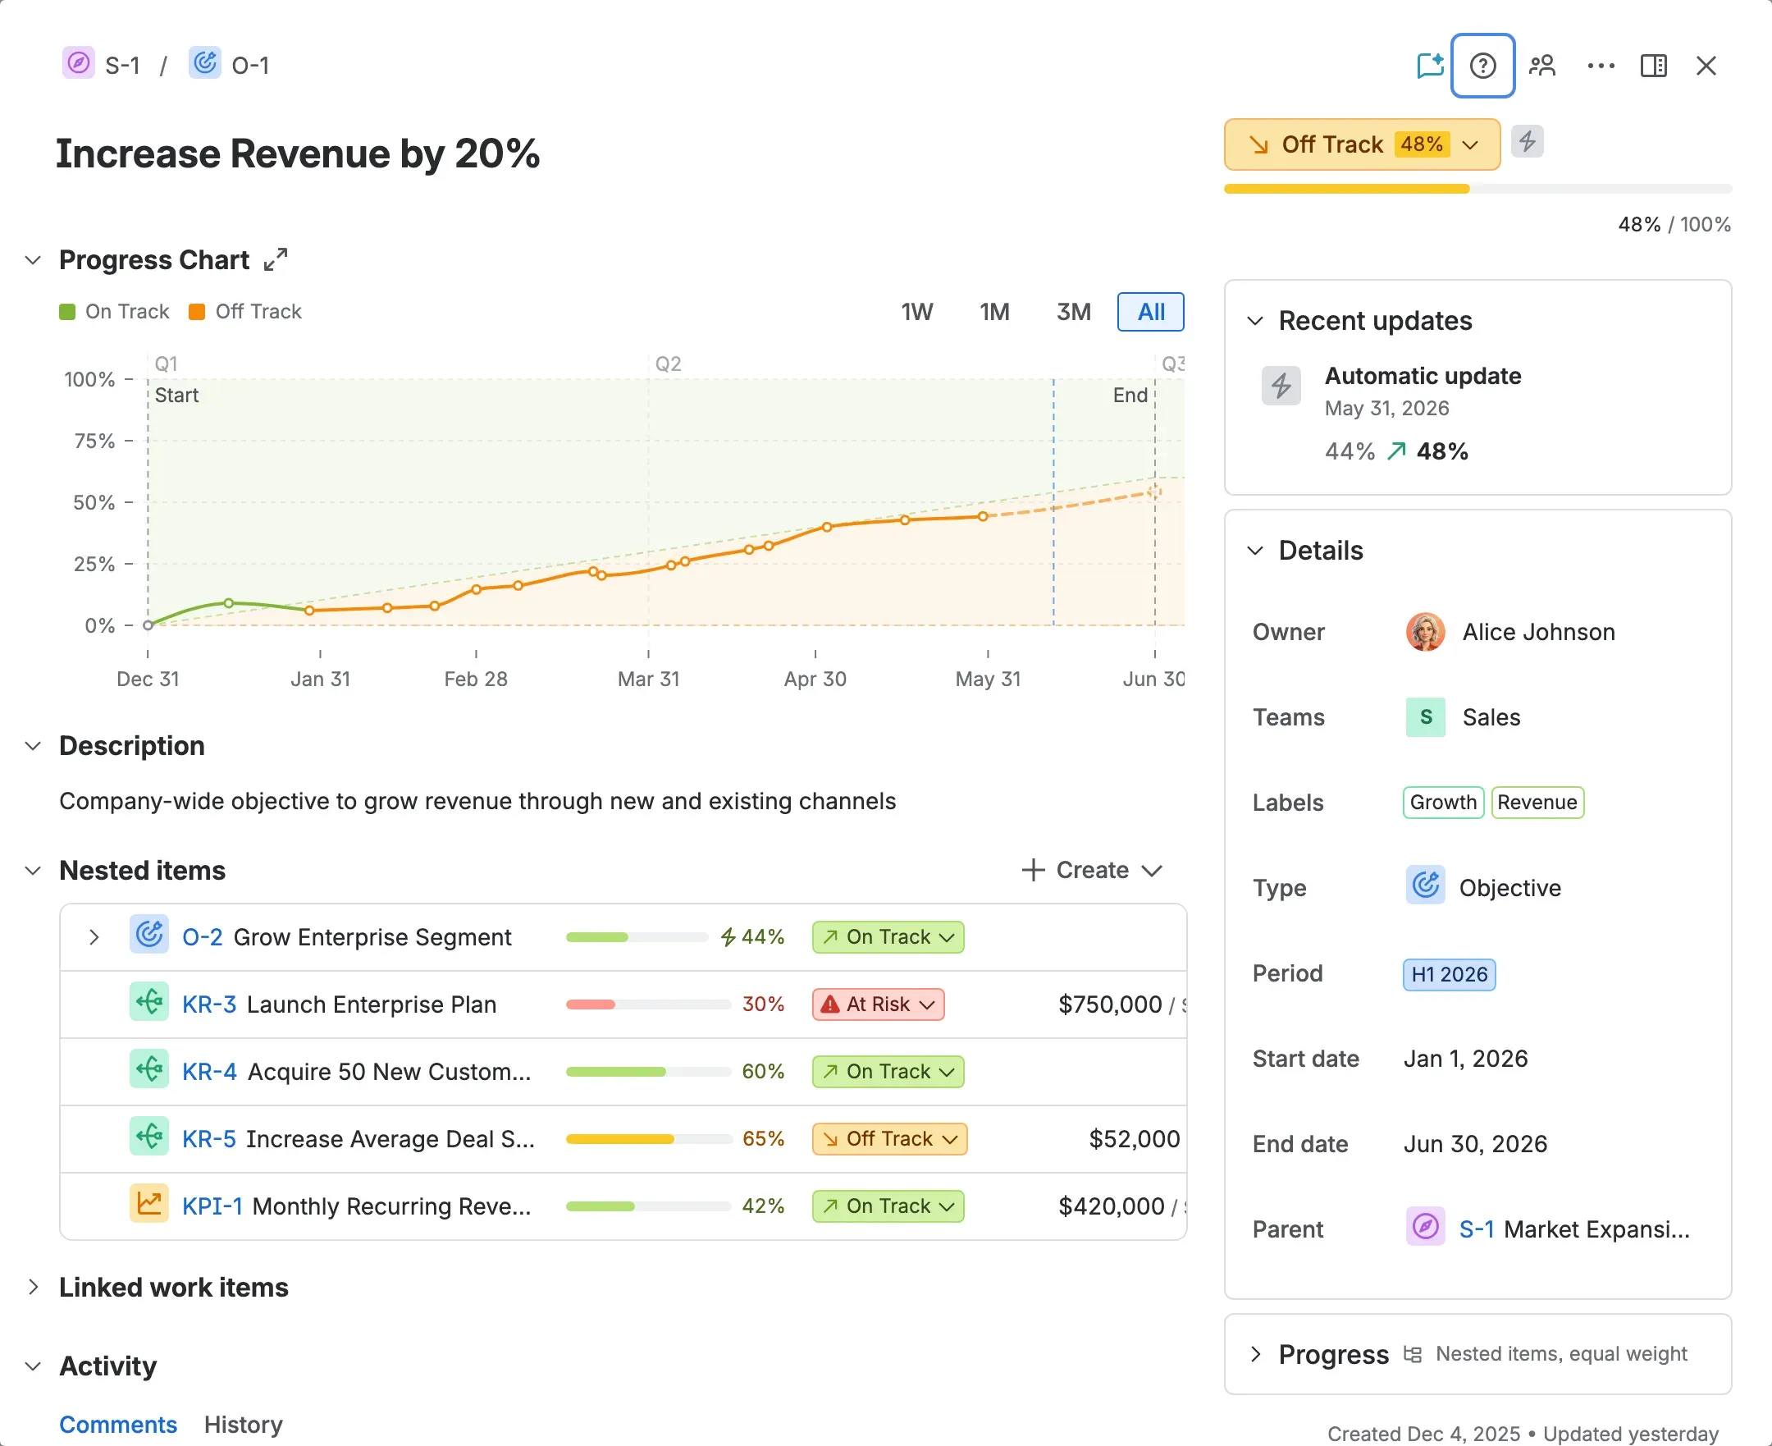Image resolution: width=1772 pixels, height=1446 pixels.
Task: Open the followers people icon
Action: (x=1541, y=65)
